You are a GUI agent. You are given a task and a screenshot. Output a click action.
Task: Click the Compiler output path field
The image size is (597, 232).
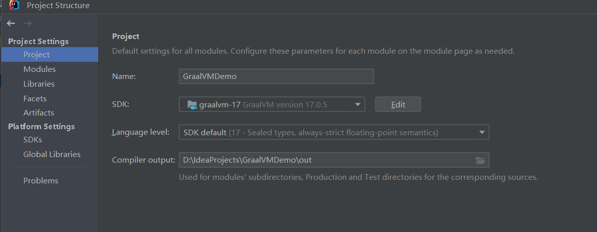(x=324, y=160)
